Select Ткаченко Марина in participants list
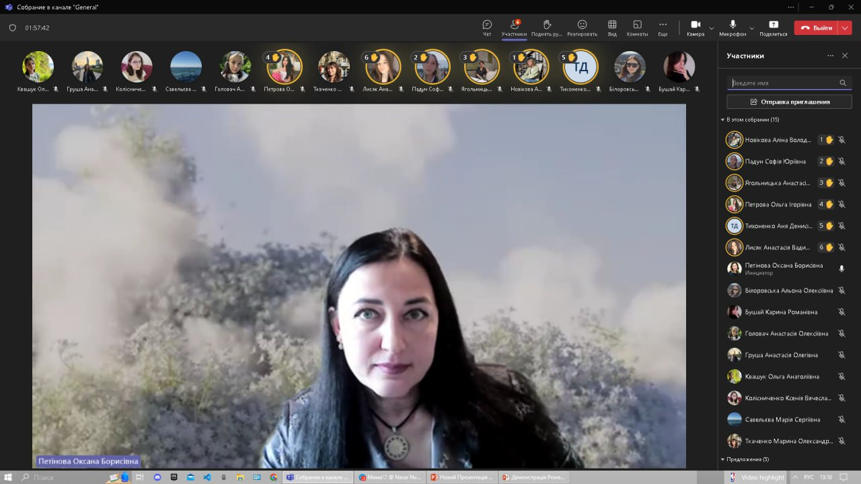 786,441
